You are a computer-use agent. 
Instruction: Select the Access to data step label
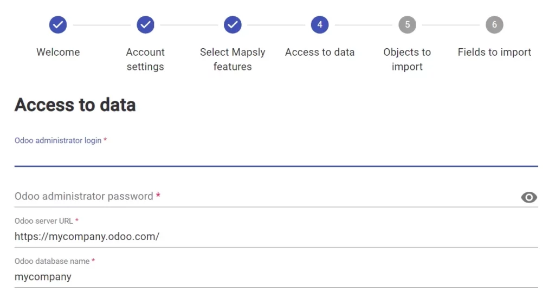coord(320,52)
